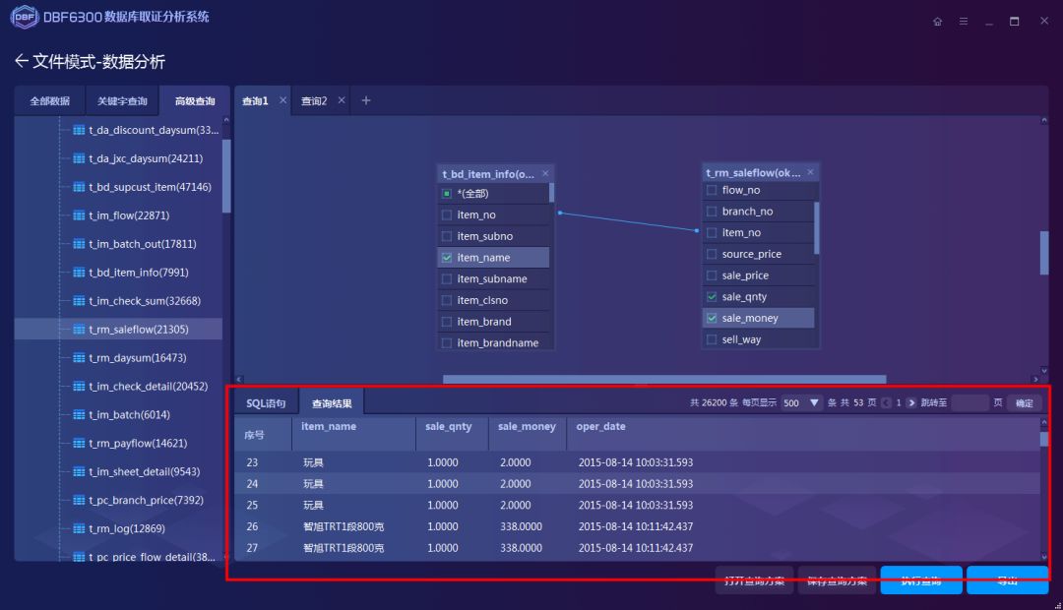Click table icon of t_im_check_detail
This screenshot has width=1063, height=610.
tap(80, 387)
